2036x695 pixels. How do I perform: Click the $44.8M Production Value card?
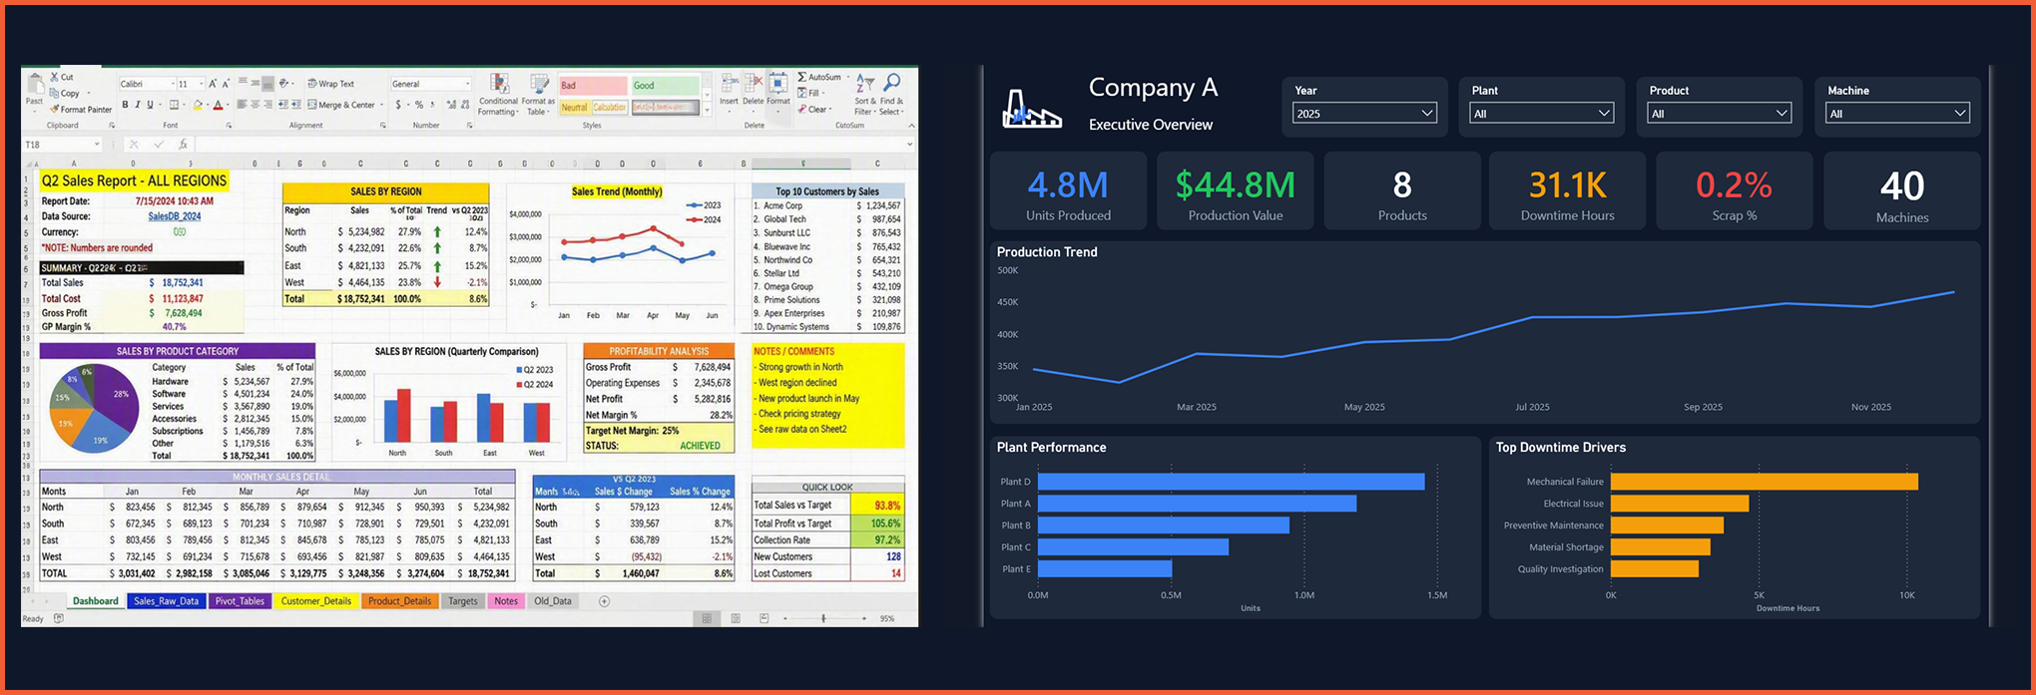[1235, 191]
